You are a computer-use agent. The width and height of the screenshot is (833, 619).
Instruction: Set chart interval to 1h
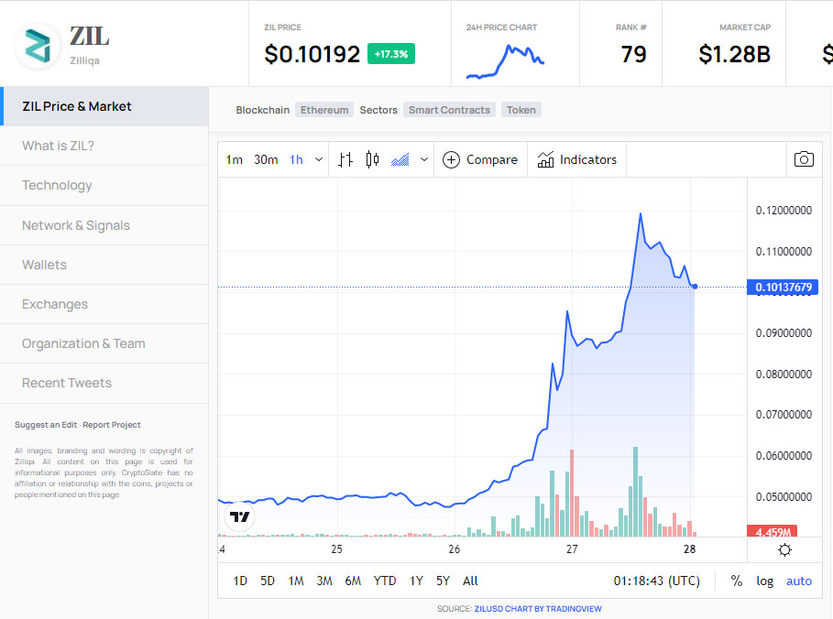[x=296, y=160]
